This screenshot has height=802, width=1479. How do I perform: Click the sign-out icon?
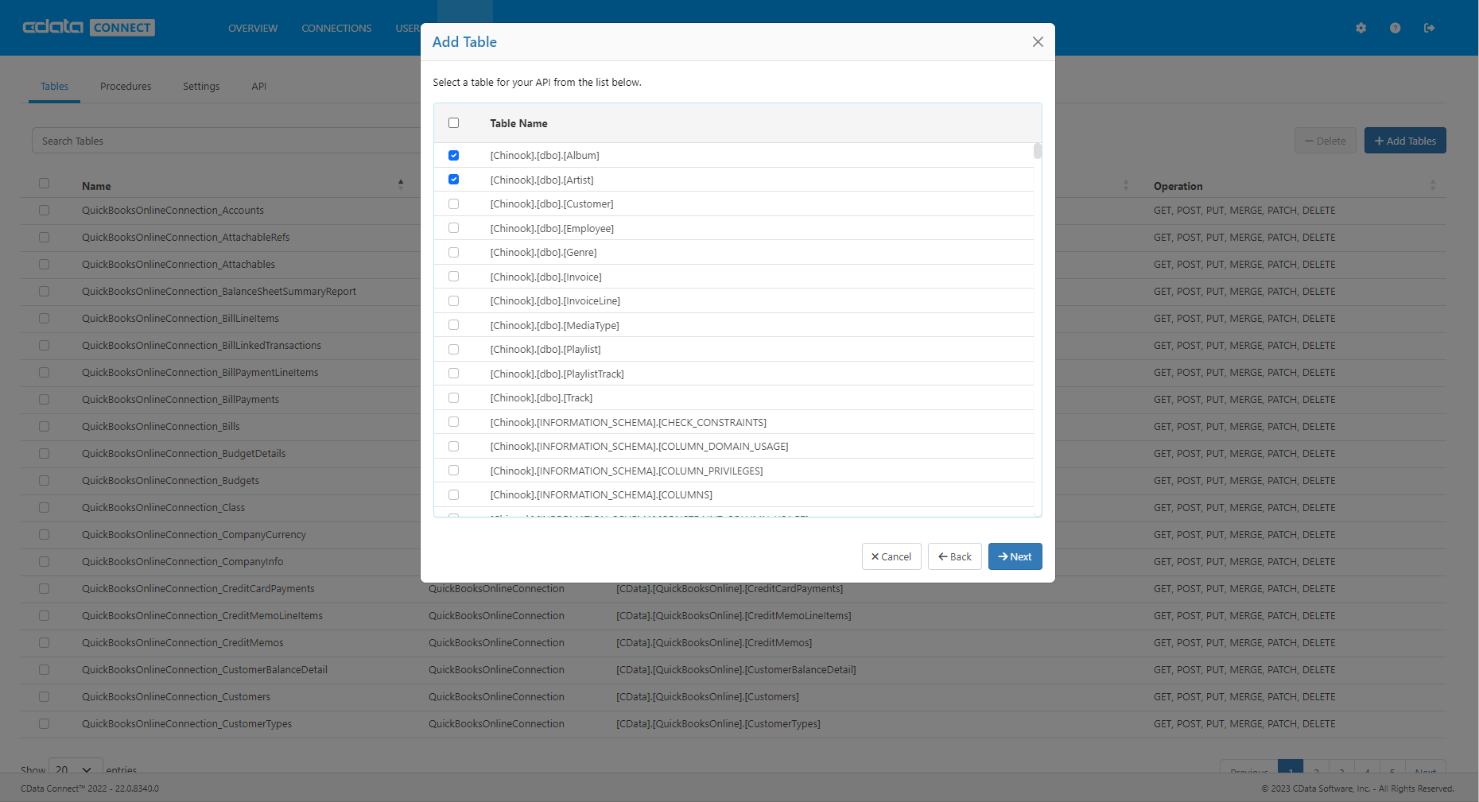(1429, 28)
